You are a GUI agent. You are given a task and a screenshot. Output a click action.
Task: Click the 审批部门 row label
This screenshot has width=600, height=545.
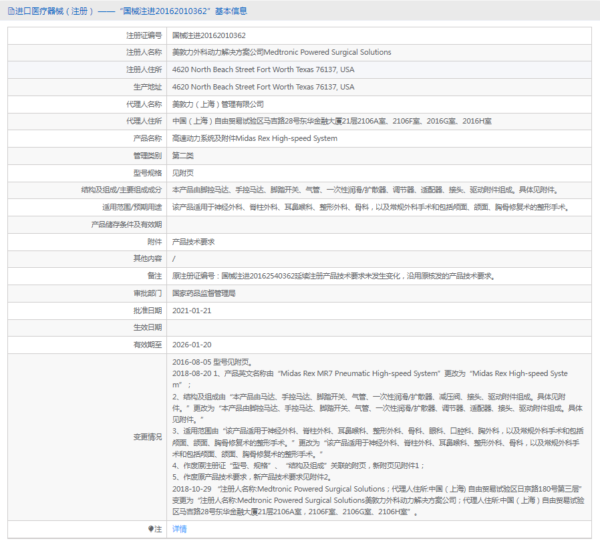[x=148, y=293]
